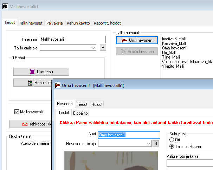The image size is (213, 170).
Task: Open the Raportit, hoidot tab
Action: tap(107, 23)
